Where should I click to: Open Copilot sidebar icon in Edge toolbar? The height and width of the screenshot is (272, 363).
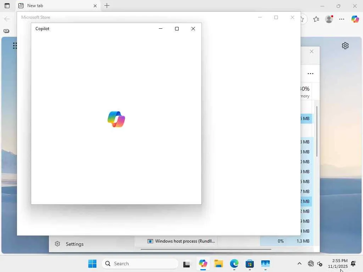[x=355, y=19]
